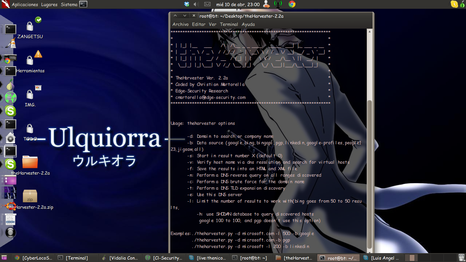
Task: Click the Chrome icon in the top panel
Action: pos(292,4)
